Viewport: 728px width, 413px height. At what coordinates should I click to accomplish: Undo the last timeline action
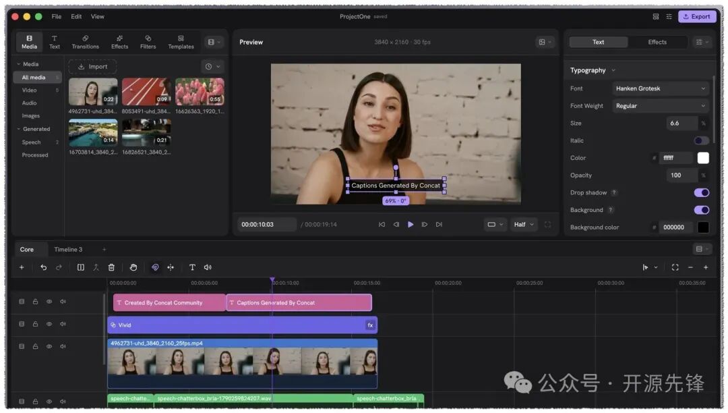[x=43, y=268]
